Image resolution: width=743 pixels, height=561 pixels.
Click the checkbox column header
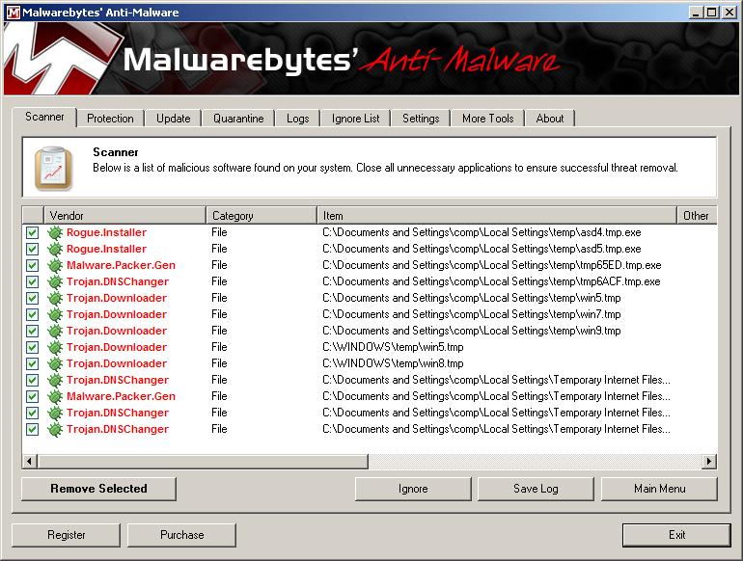(x=33, y=216)
